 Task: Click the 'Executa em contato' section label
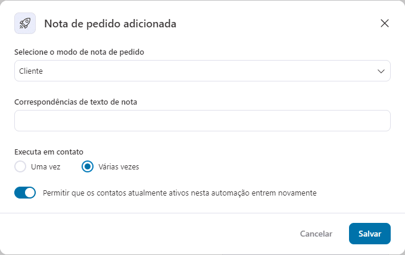(48, 152)
